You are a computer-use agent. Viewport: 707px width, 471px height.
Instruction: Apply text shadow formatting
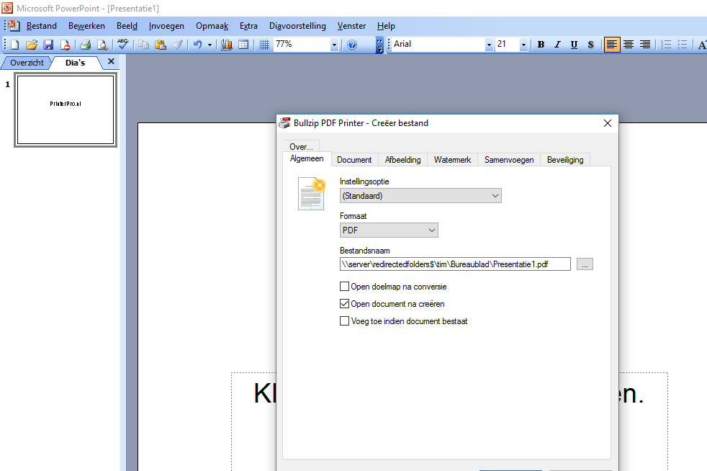tap(590, 44)
